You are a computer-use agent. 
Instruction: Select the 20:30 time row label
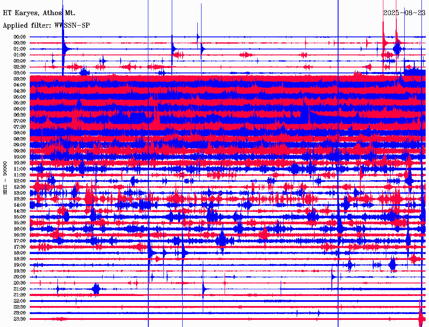click(x=20, y=283)
